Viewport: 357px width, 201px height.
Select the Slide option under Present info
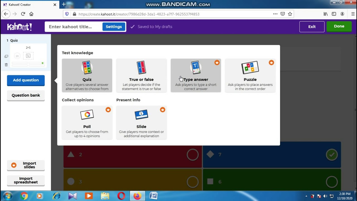coord(141,123)
